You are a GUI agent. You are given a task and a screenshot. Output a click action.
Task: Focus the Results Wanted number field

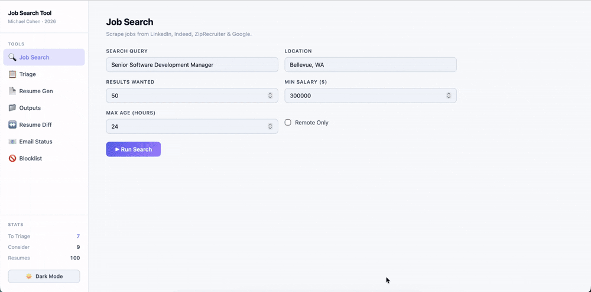(x=192, y=96)
